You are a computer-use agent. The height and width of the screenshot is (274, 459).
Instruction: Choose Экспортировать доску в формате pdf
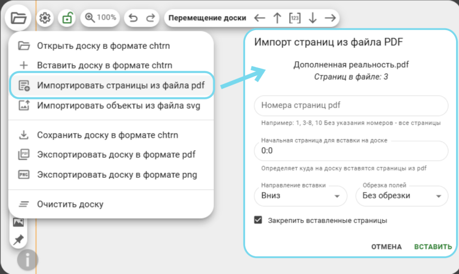[111, 155]
